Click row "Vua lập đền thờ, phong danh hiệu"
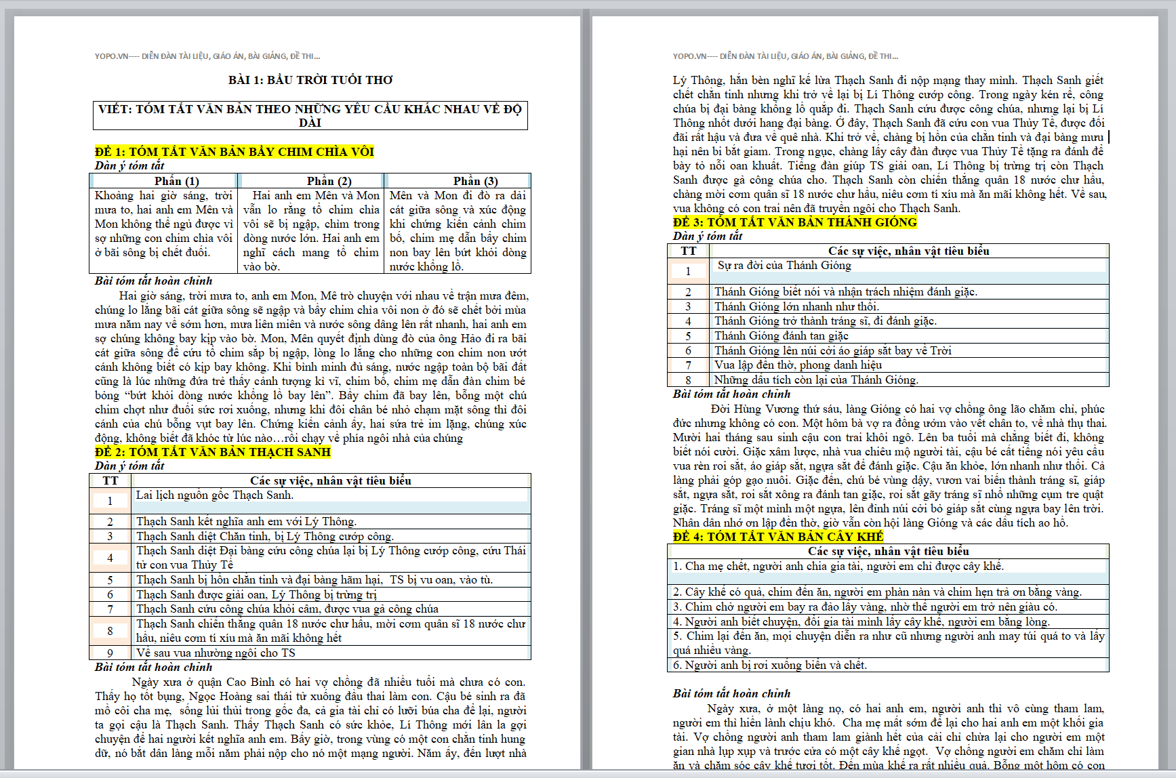This screenshot has height=778, width=1176. [888, 365]
